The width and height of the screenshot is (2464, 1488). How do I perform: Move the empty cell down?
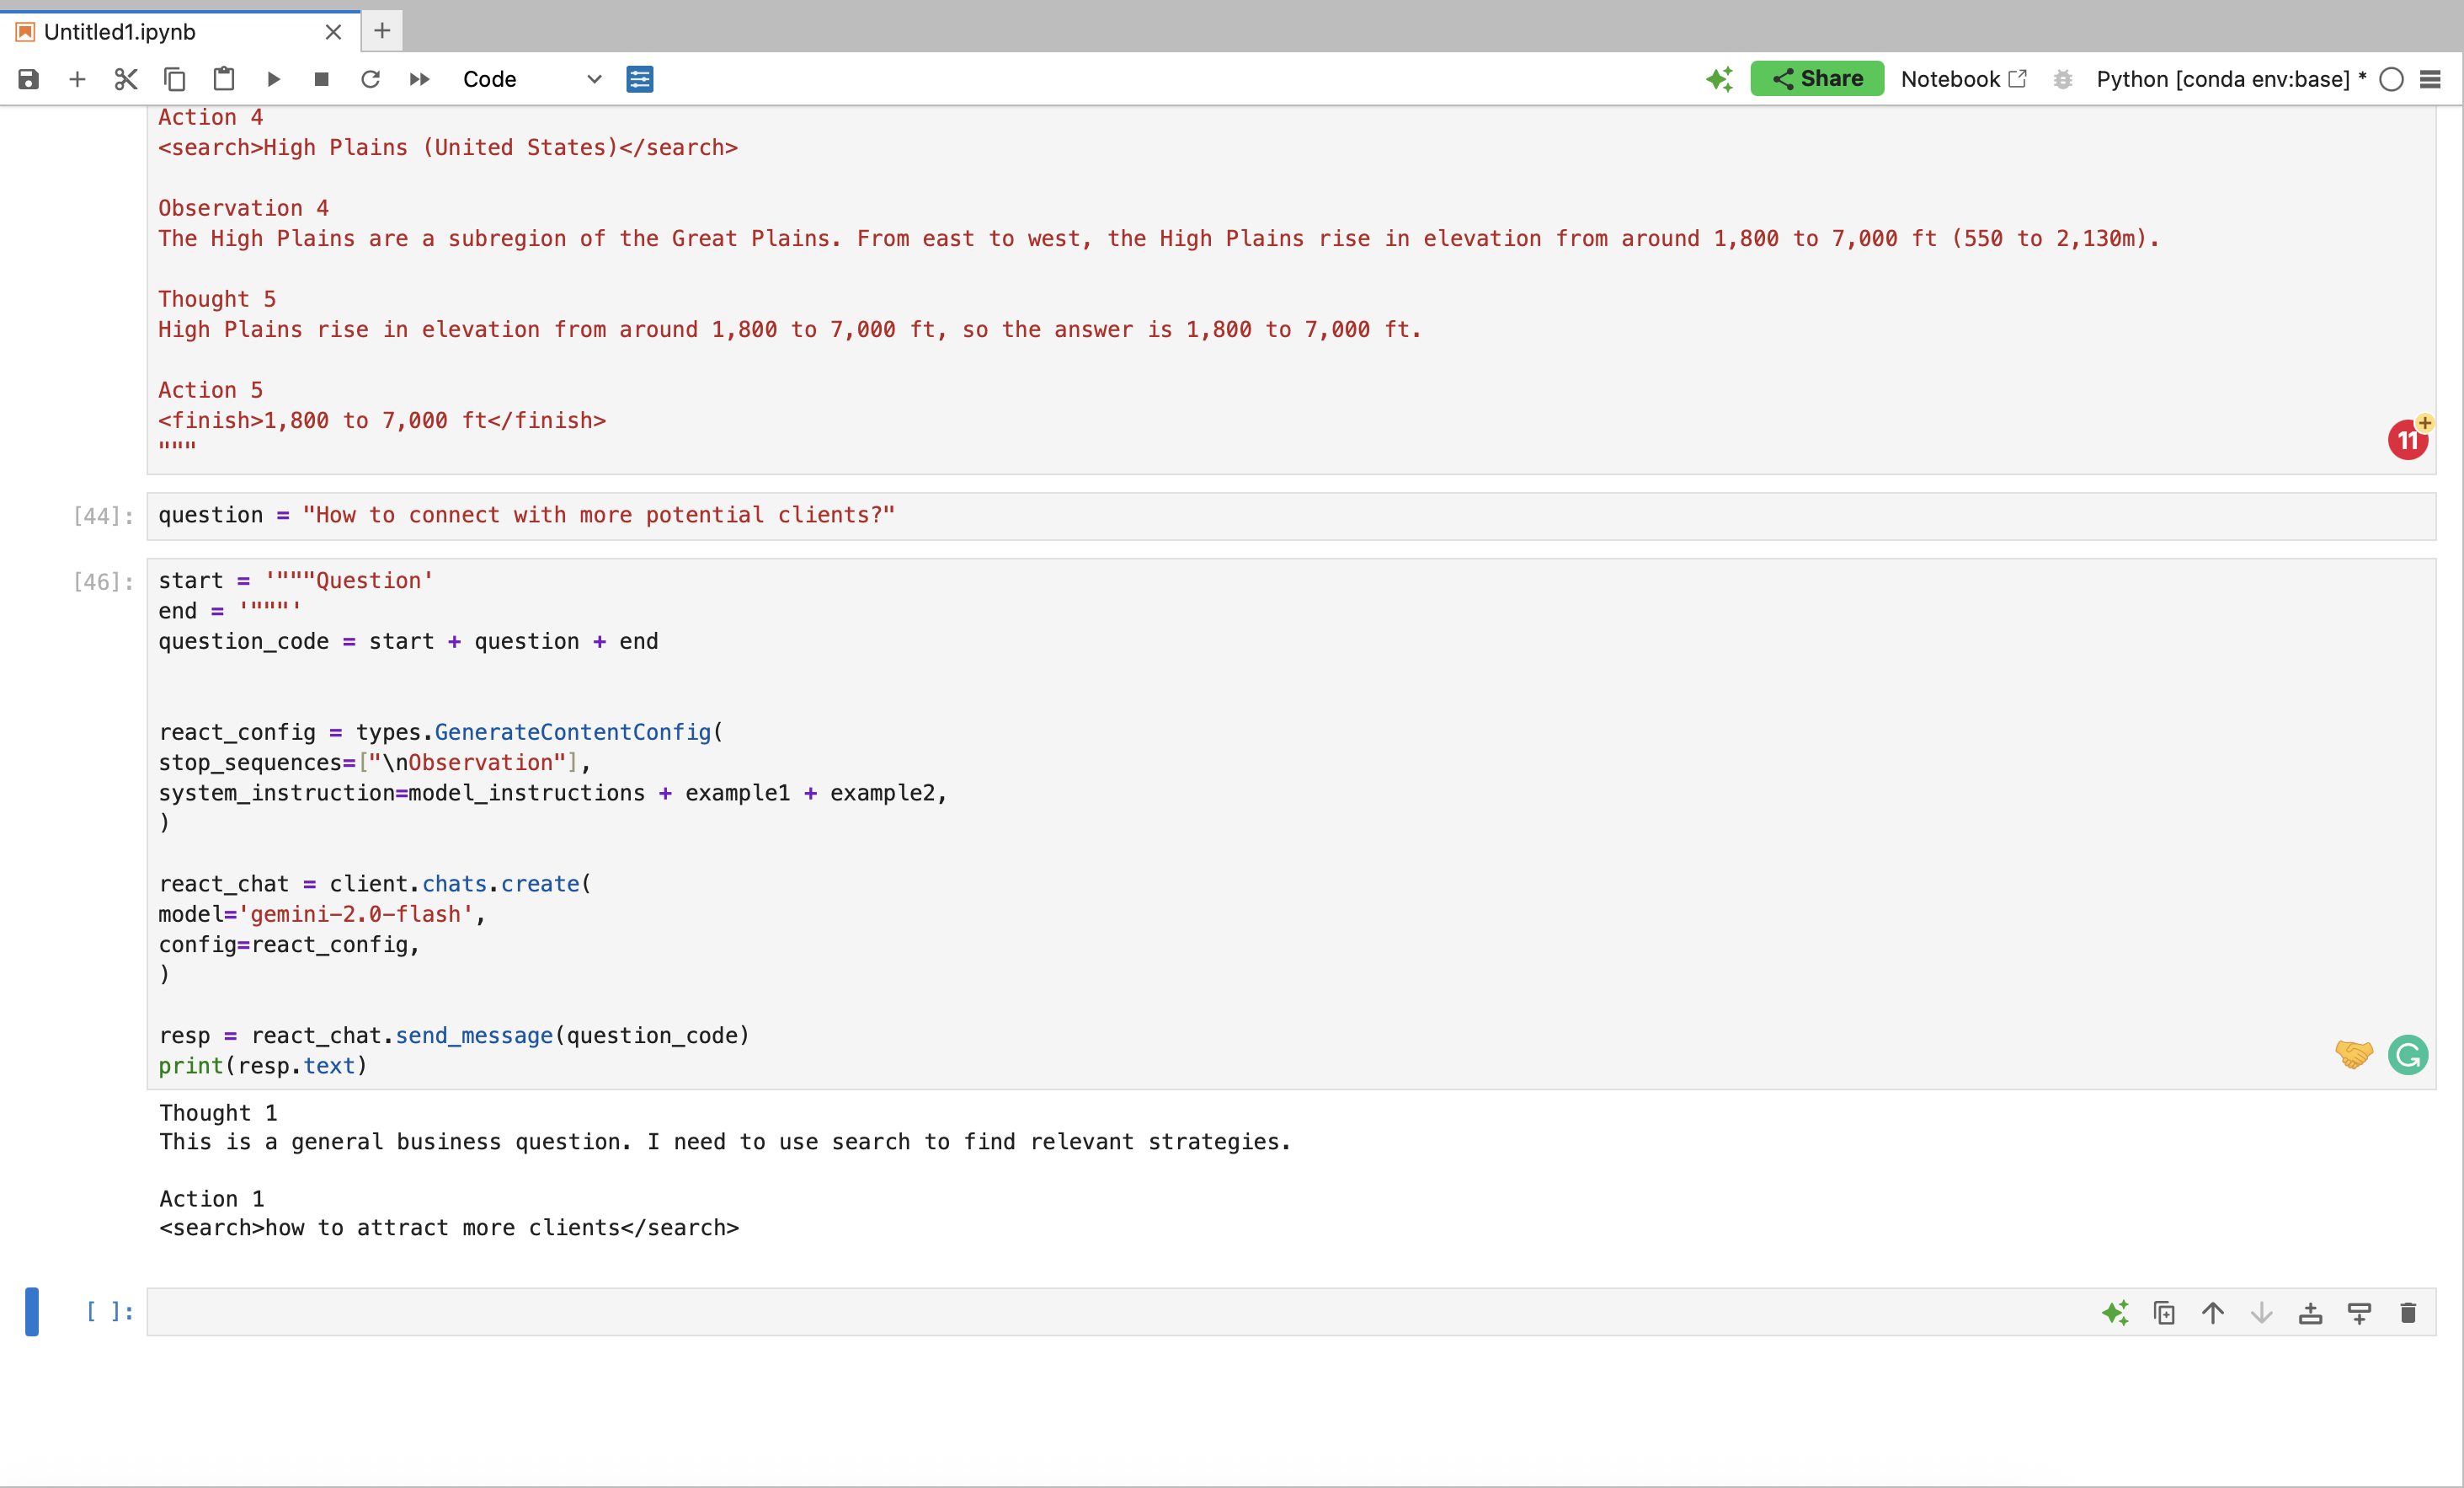[x=2262, y=1313]
